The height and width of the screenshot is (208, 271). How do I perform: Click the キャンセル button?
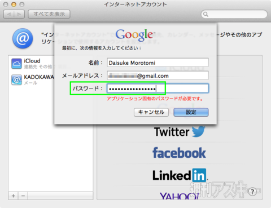(x=151, y=112)
